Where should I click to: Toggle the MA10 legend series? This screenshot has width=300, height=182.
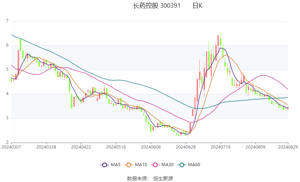136,165
